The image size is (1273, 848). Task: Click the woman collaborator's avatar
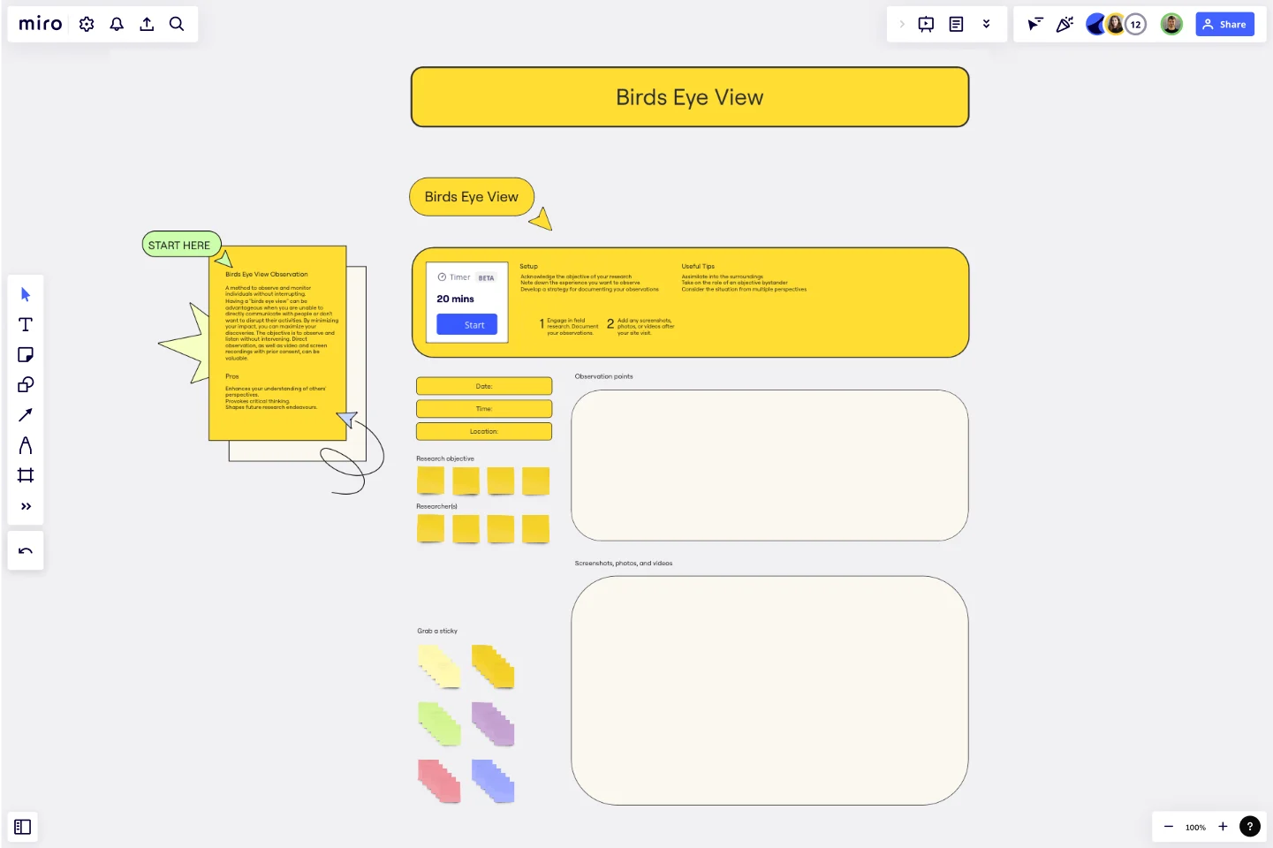(1116, 24)
